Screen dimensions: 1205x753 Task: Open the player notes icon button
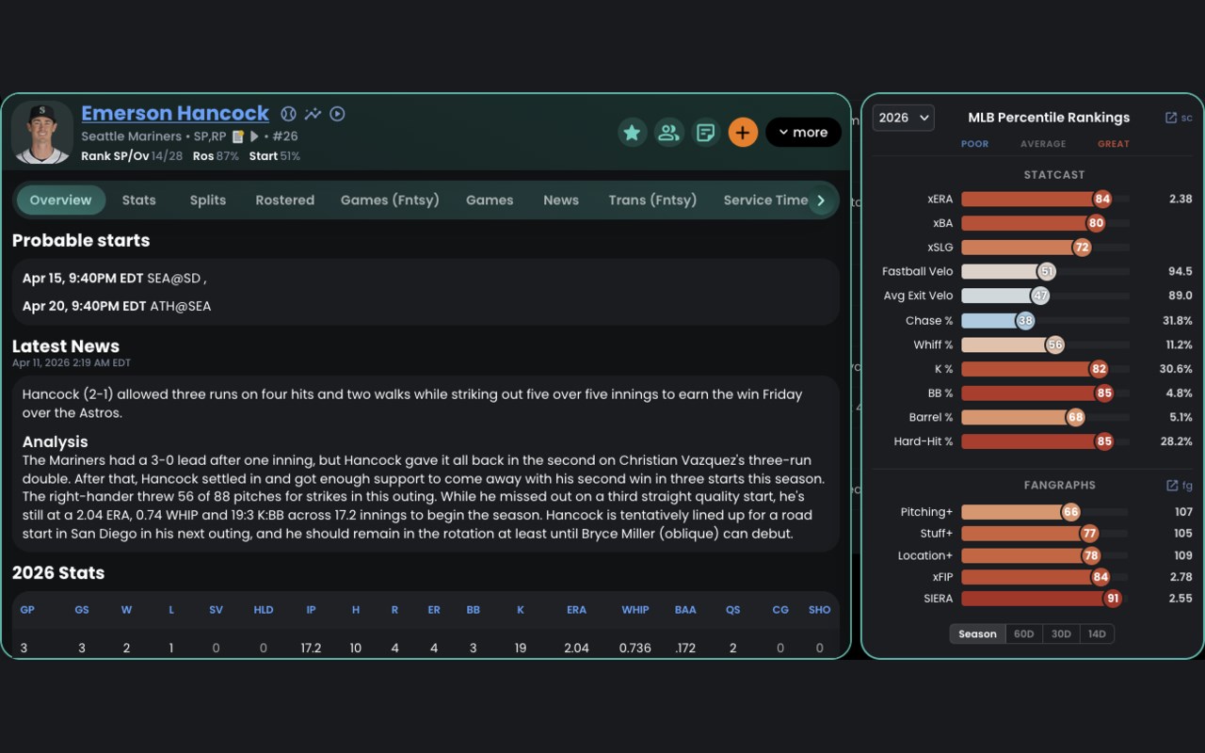pyautogui.click(x=705, y=133)
